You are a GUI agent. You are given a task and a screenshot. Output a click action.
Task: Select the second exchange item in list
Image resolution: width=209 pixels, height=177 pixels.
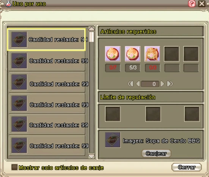pyautogui.click(x=47, y=61)
